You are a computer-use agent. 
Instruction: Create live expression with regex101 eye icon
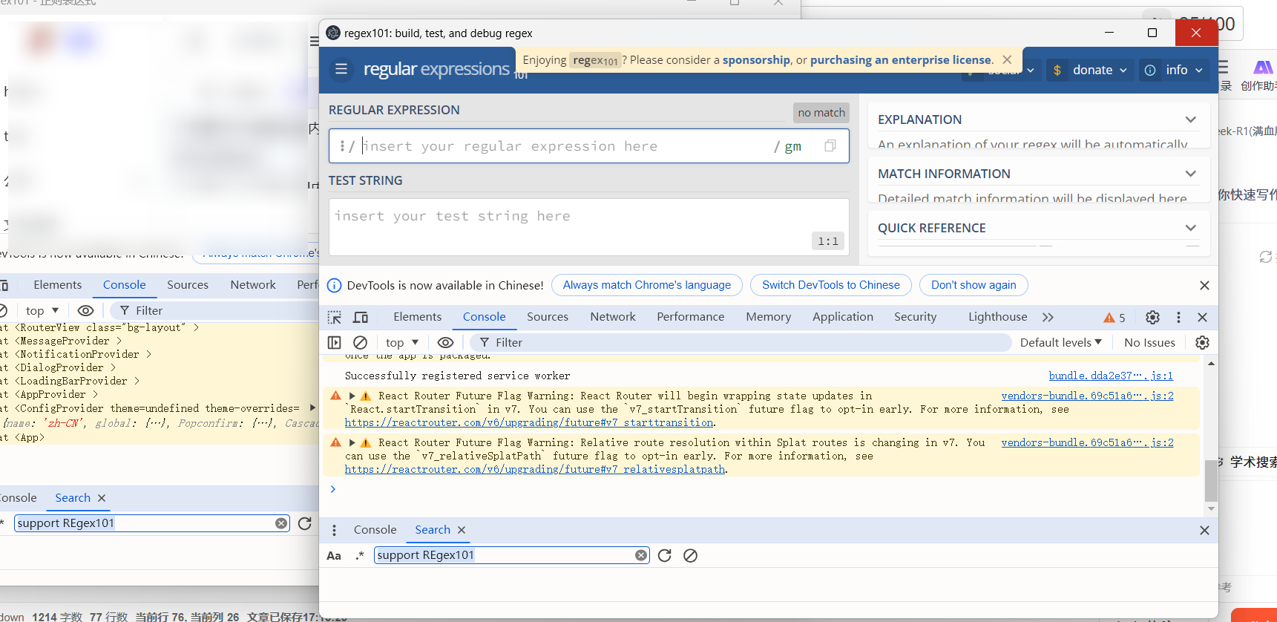[445, 342]
